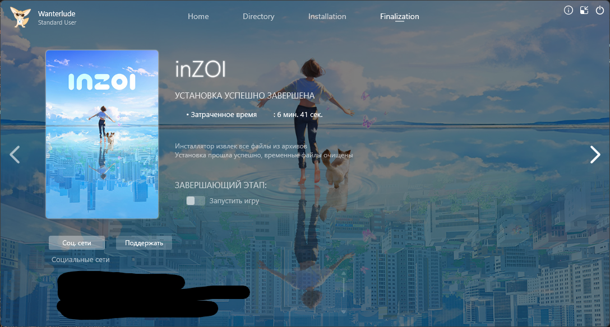Toggle the Запустить игру switch
Viewport: 610px width, 327px height.
[x=195, y=201]
